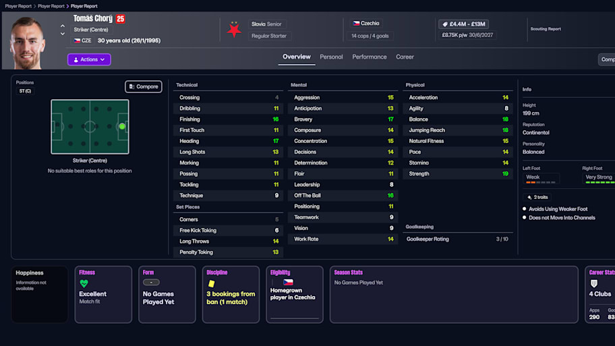Click the yellow card discipline icon
Screen dimensions: 615x346
click(212, 283)
